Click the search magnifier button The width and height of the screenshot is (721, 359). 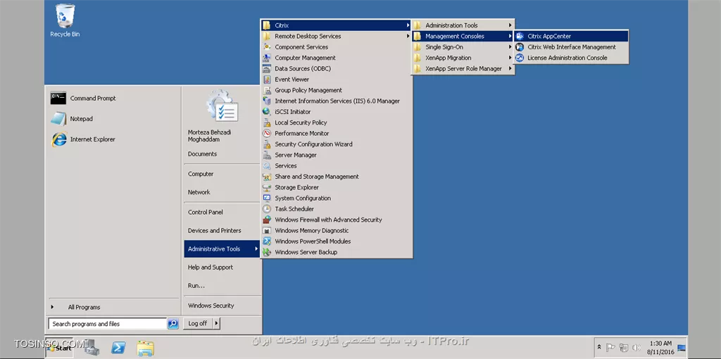tap(173, 324)
